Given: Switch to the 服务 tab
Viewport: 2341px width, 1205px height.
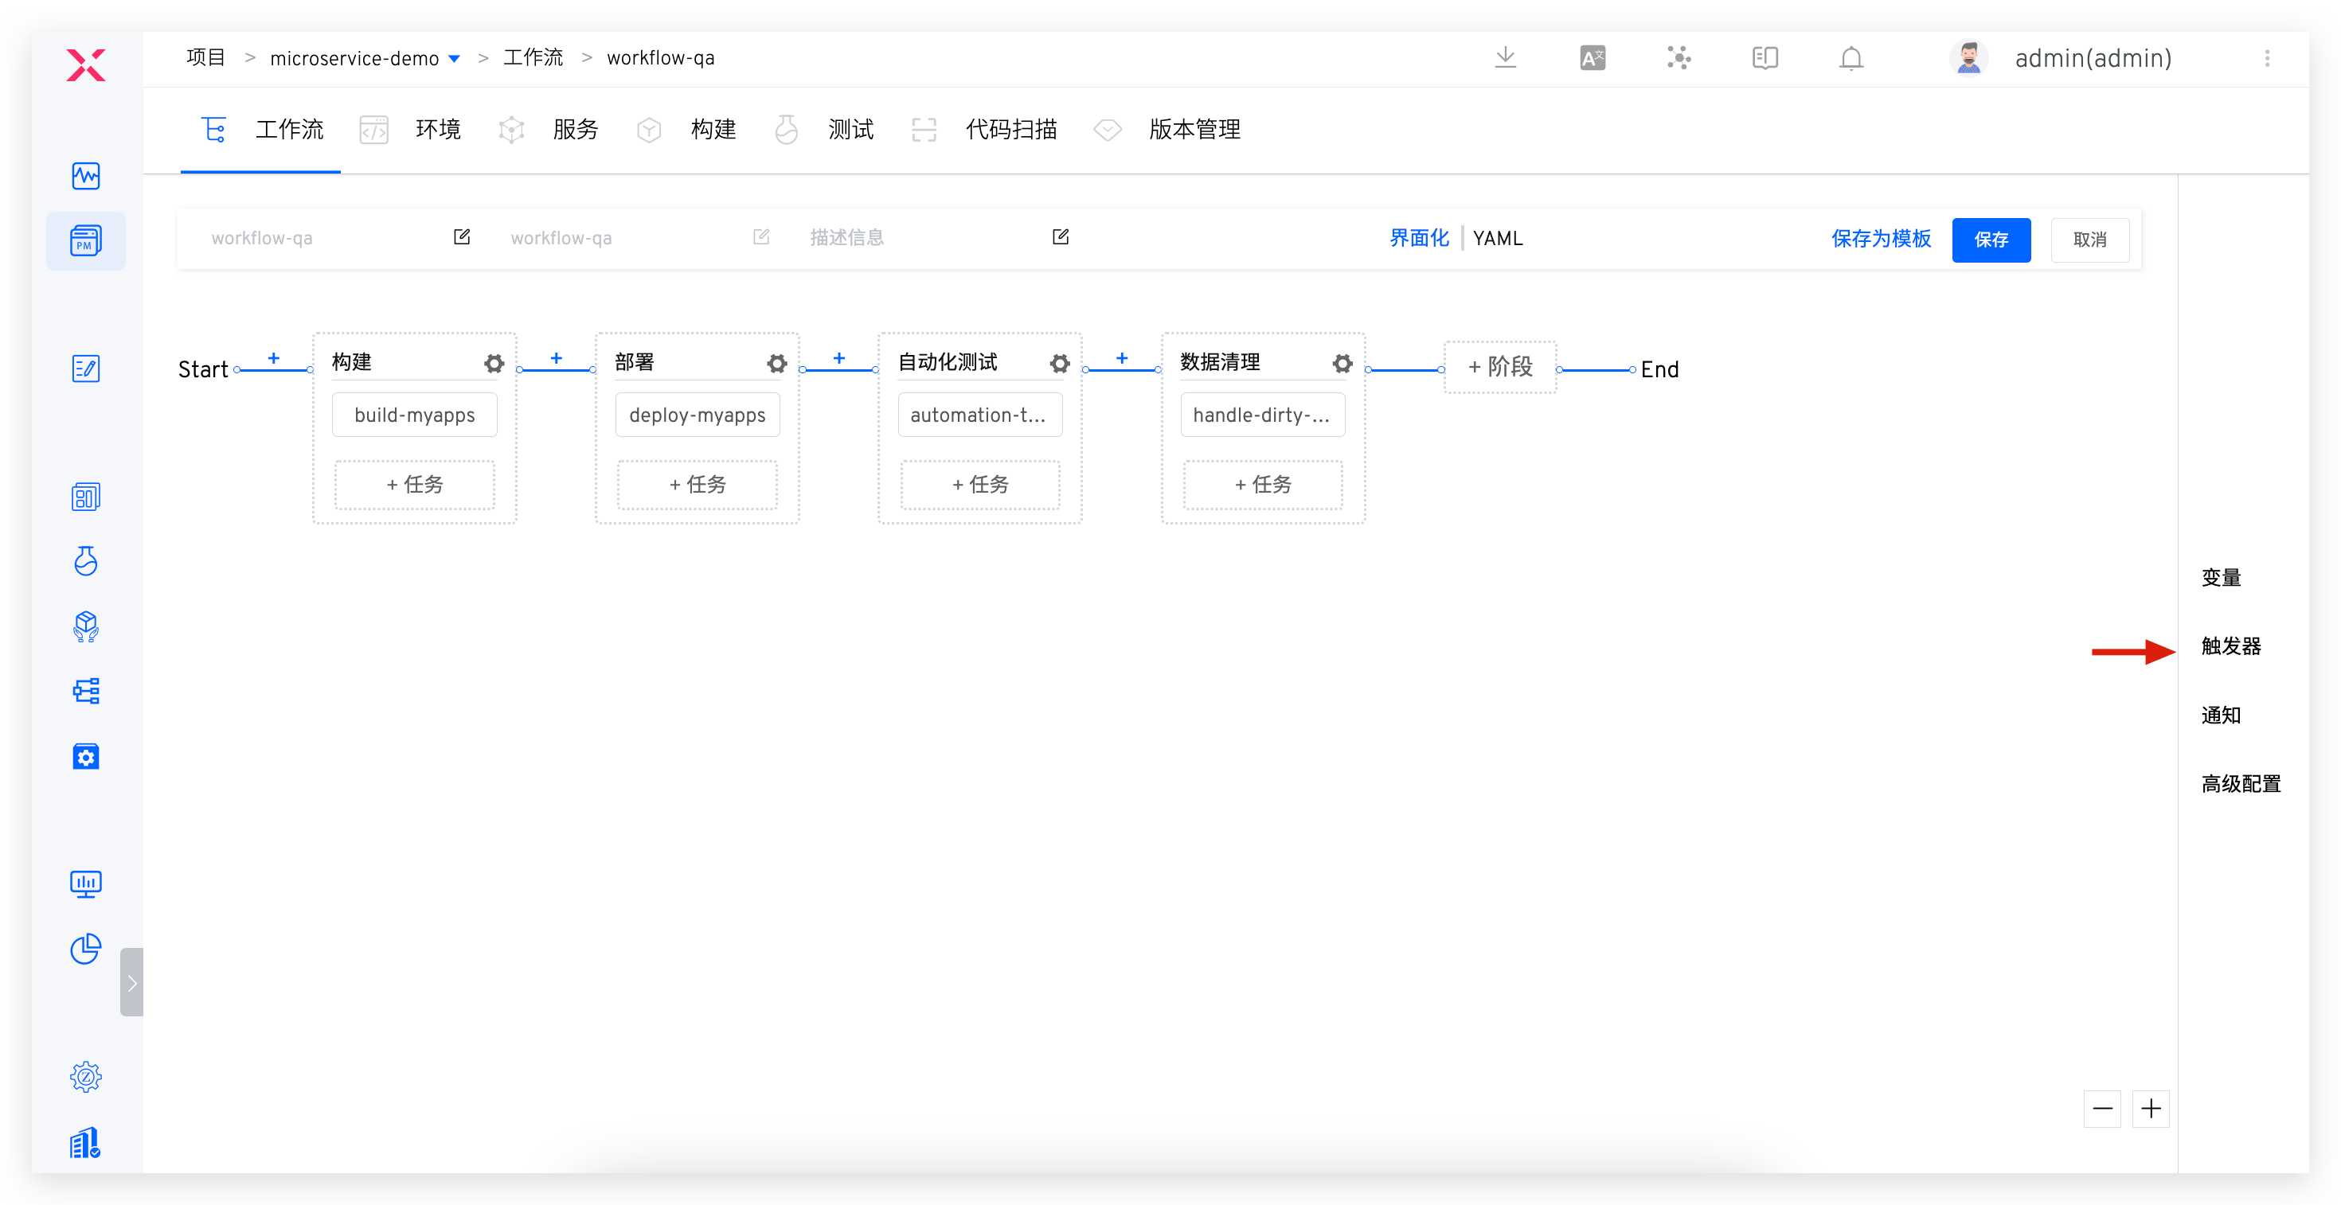Looking at the screenshot, I should [x=549, y=130].
